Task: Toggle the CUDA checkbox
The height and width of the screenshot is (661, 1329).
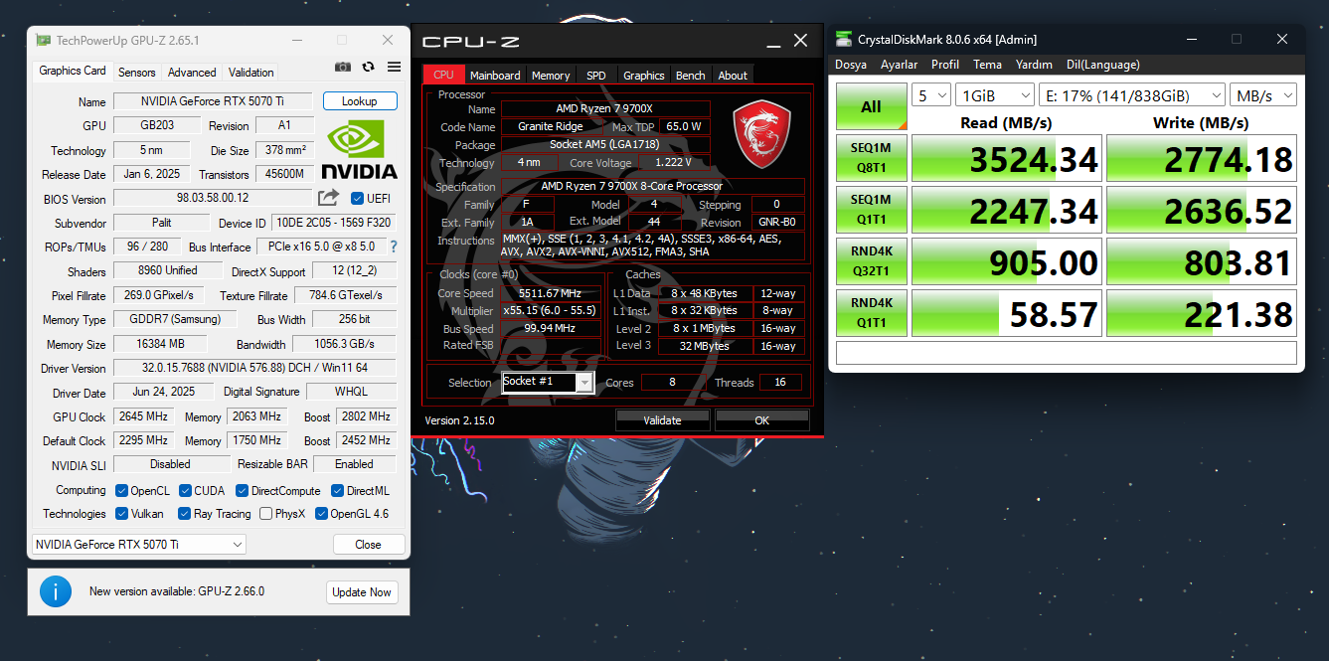Action: [x=185, y=491]
